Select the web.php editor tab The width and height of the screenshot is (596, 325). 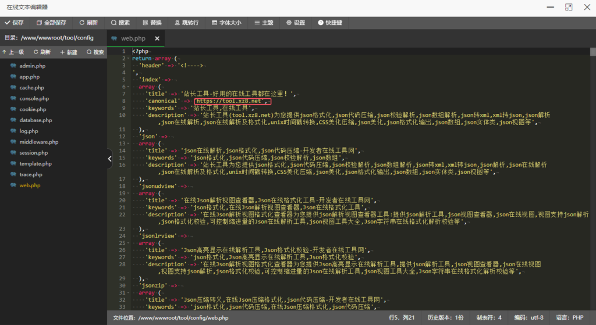136,38
